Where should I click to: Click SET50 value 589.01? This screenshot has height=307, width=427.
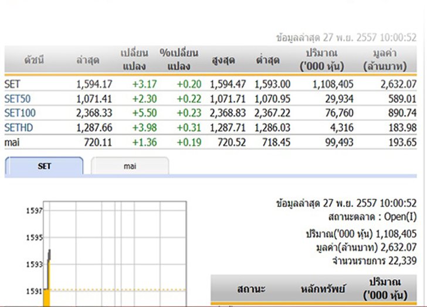[402, 98]
